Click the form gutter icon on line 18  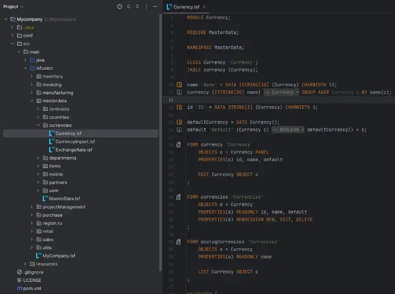pos(178,144)
